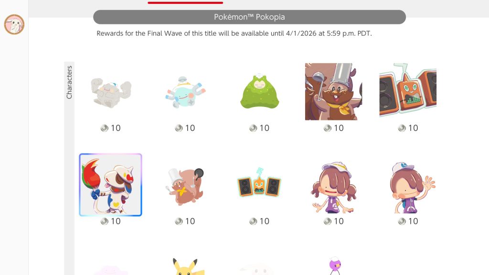Choose the pigtailed girl trainer icon
The width and height of the screenshot is (489, 275).
click(x=333, y=187)
